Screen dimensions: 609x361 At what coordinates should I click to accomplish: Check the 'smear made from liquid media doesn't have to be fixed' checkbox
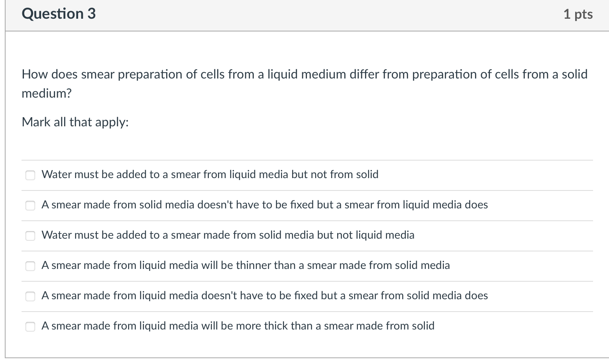(x=30, y=296)
